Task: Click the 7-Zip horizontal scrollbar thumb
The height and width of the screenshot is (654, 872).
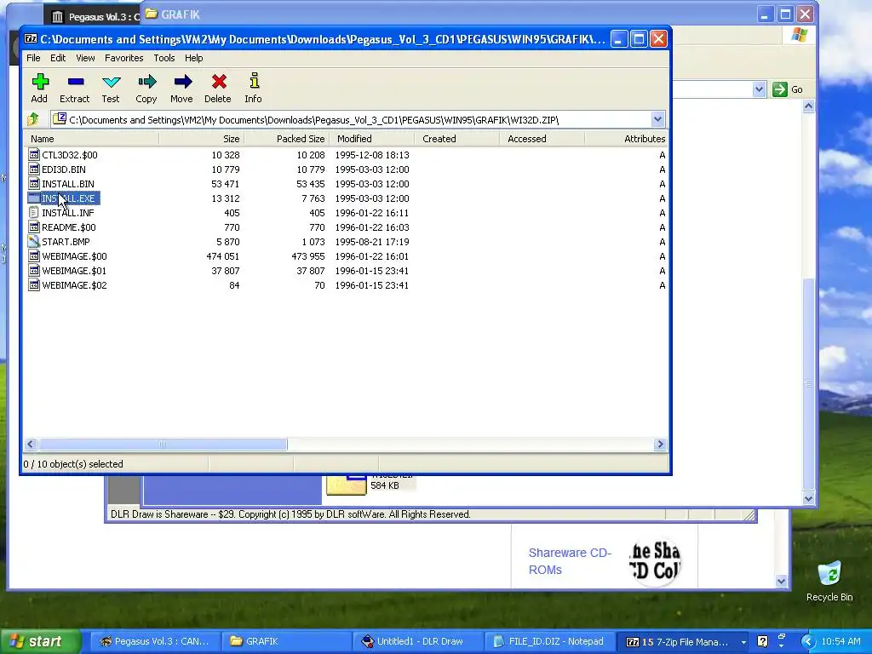Action: click(x=163, y=444)
